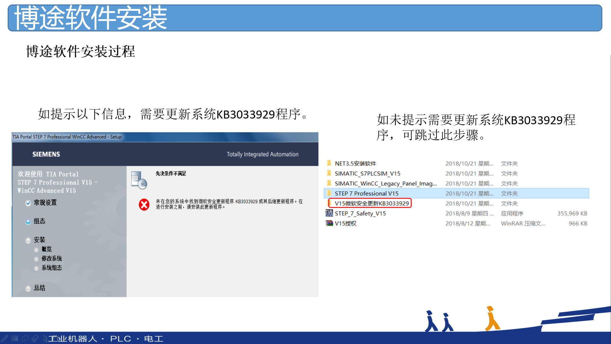Select the eraser tool in bottom toolbar

point(35,338)
